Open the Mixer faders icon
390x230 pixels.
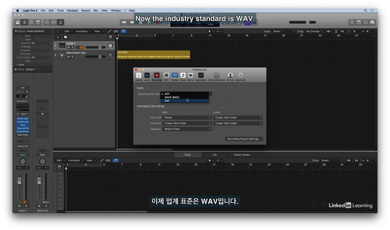[x=54, y=22]
